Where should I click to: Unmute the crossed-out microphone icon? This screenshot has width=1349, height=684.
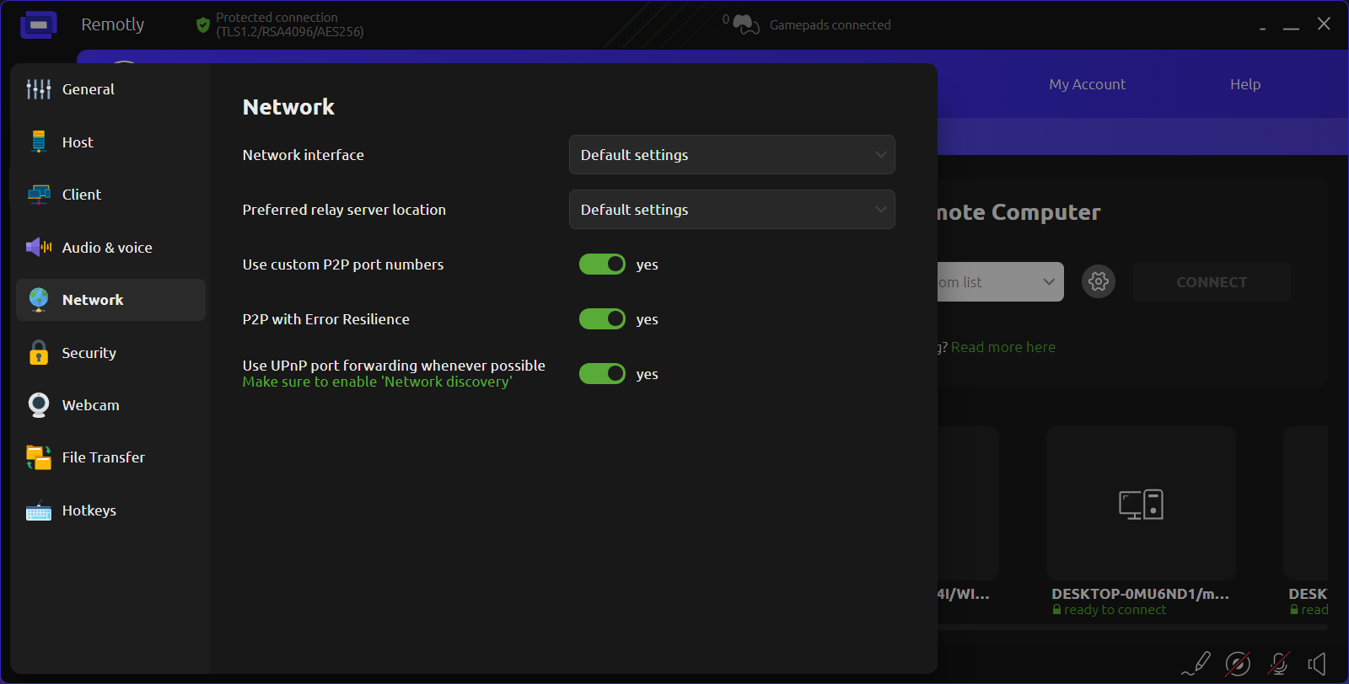(1279, 664)
